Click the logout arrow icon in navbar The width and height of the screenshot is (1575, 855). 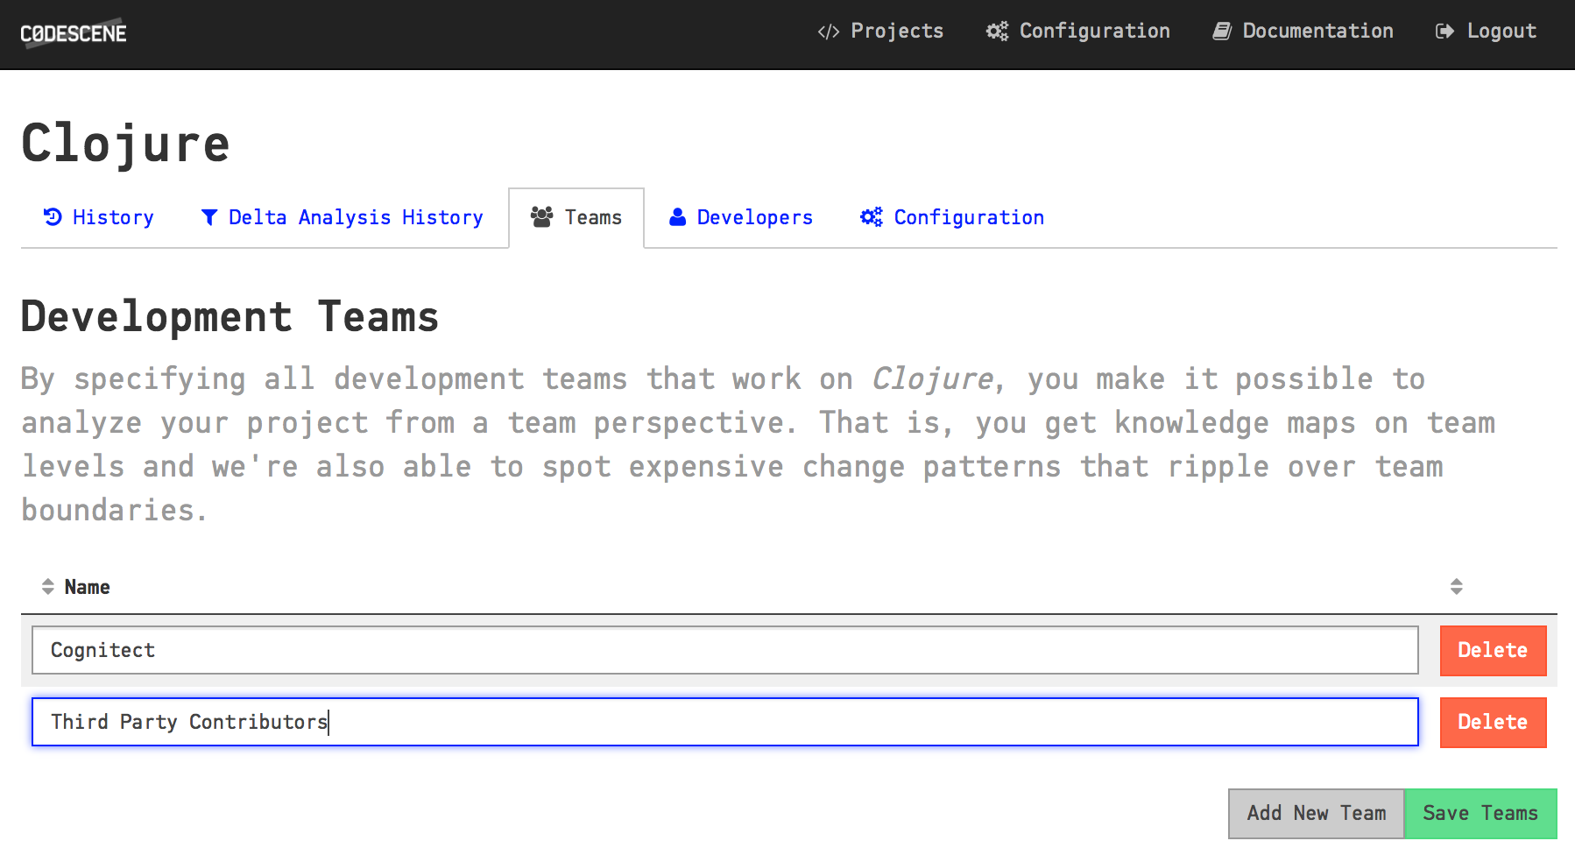click(1445, 31)
